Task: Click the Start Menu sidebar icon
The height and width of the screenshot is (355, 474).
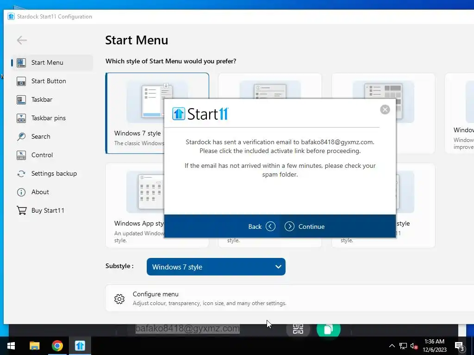Action: point(21,62)
